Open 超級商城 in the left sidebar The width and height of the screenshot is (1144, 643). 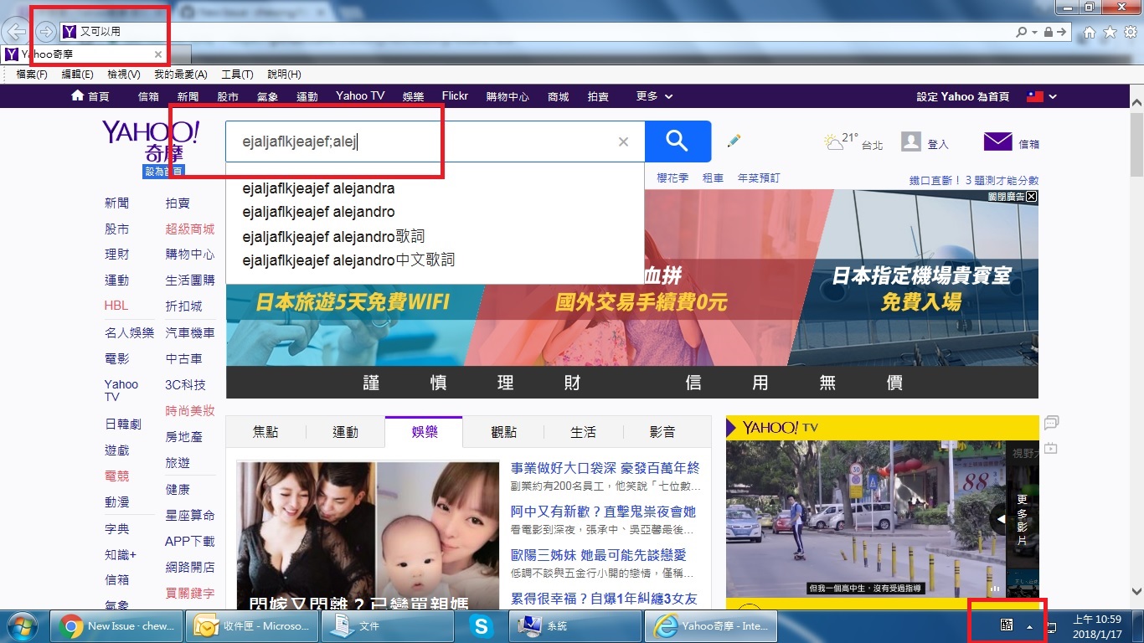tap(189, 229)
